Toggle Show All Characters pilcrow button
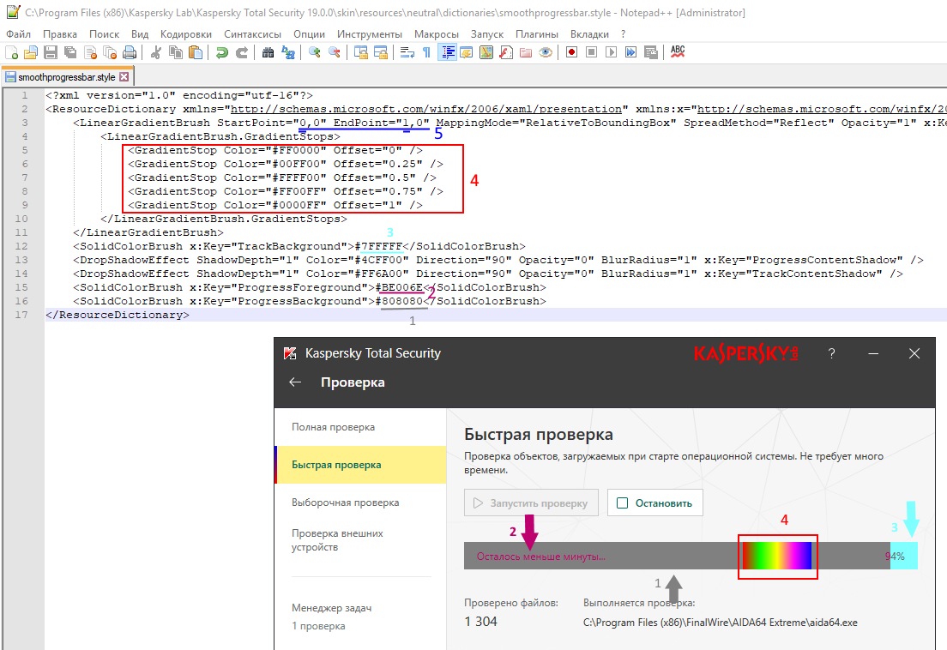 pyautogui.click(x=427, y=52)
